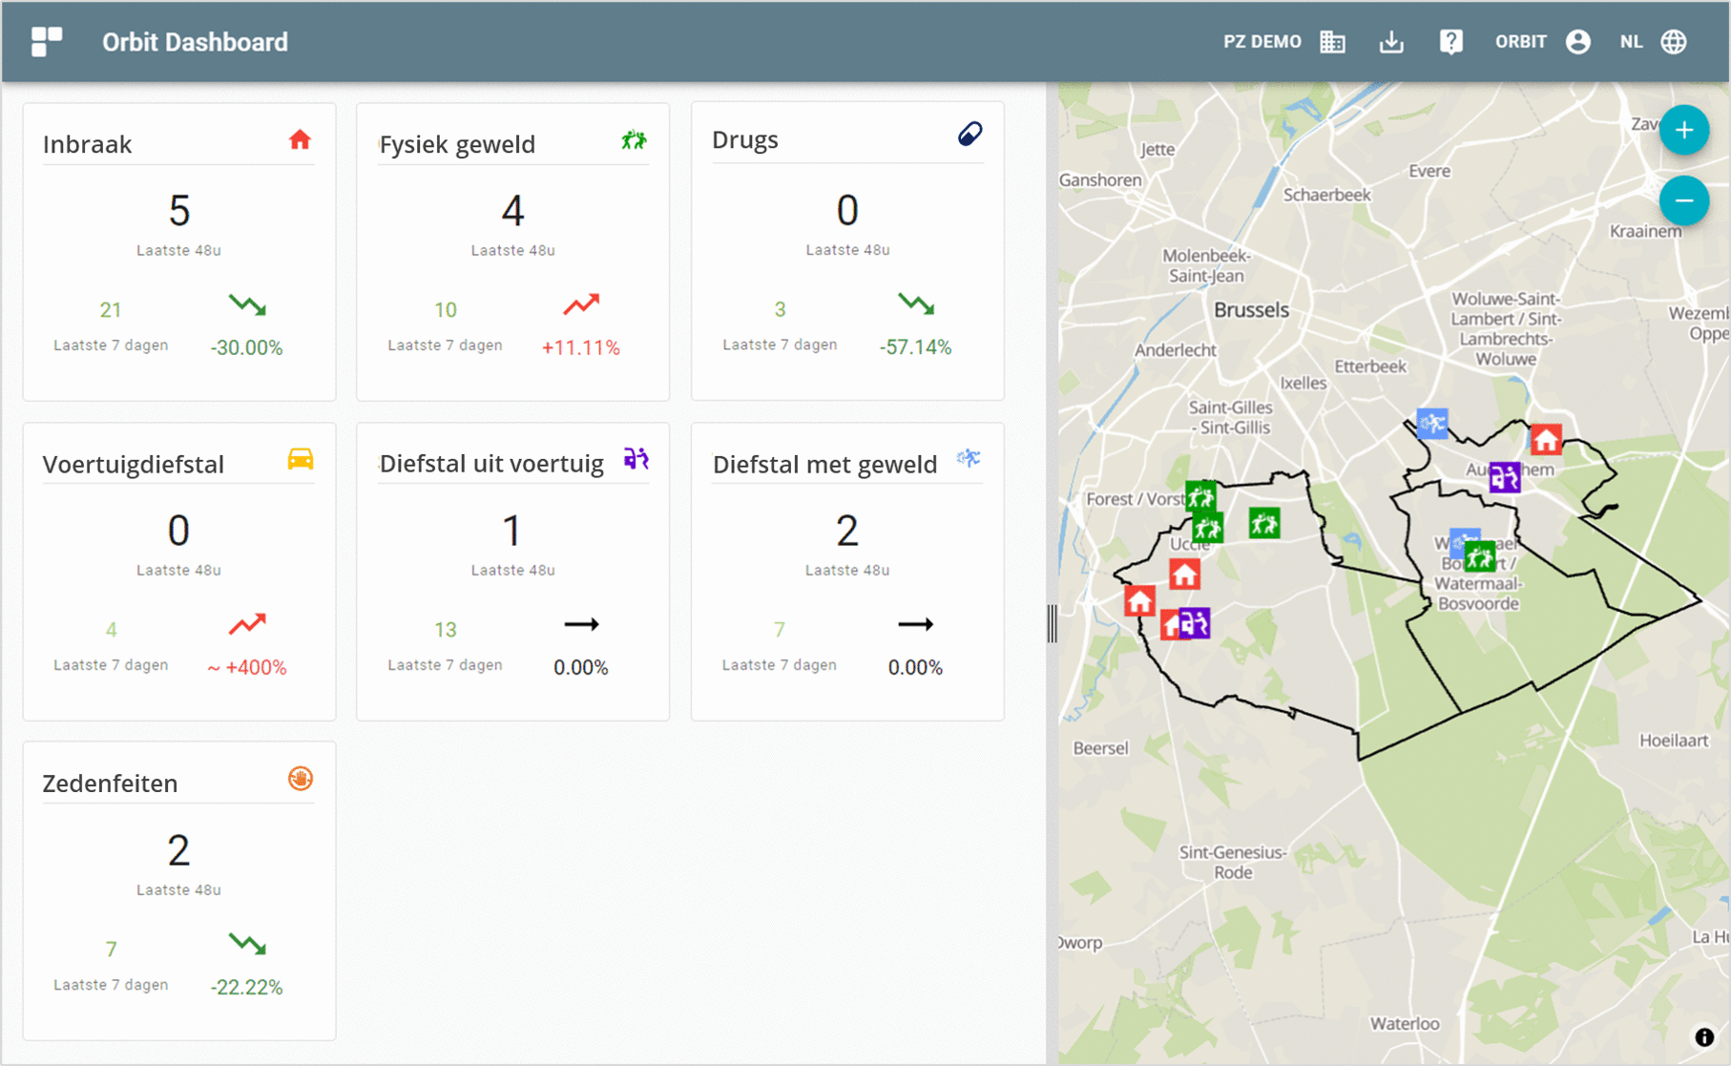Image resolution: width=1731 pixels, height=1066 pixels.
Task: Click the Orbit Dashboard grid logo icon
Action: tap(46, 42)
